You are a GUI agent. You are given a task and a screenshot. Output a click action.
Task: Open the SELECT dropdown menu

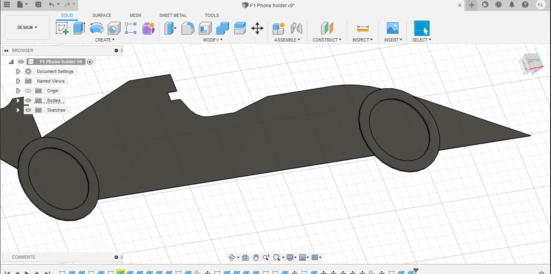pos(422,40)
